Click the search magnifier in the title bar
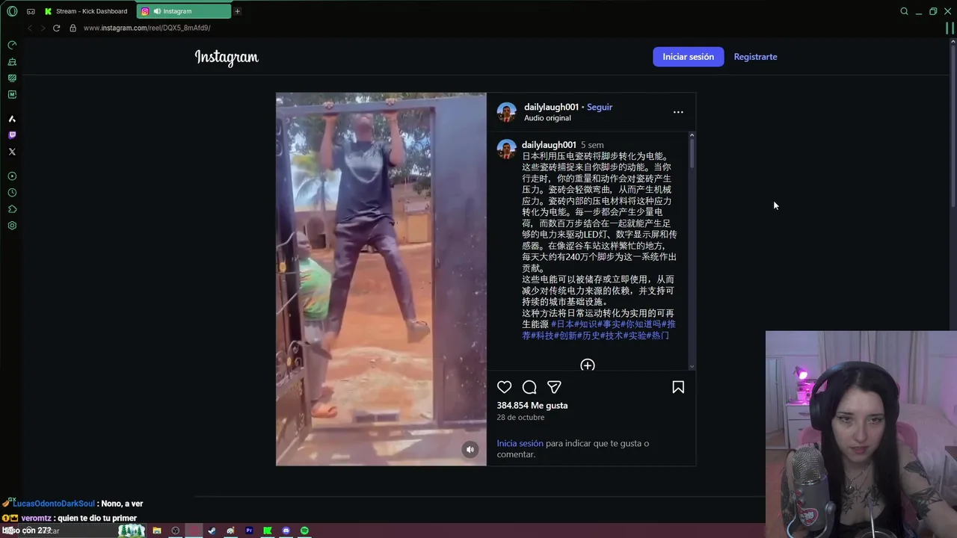 coord(904,11)
